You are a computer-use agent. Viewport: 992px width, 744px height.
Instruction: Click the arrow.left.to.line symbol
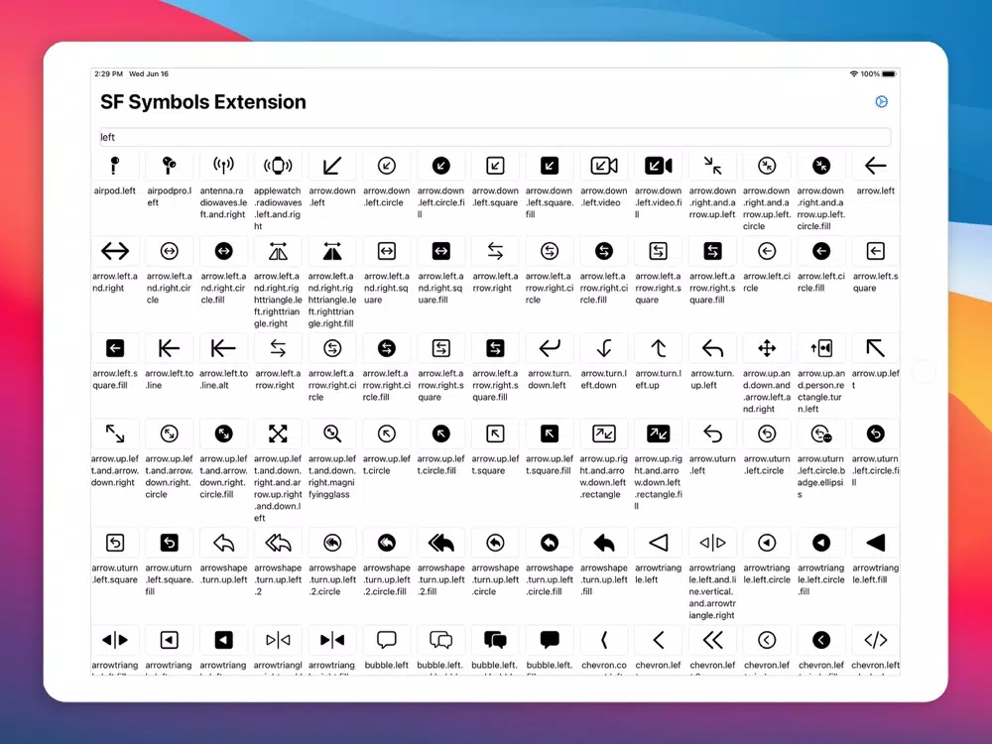click(x=169, y=348)
